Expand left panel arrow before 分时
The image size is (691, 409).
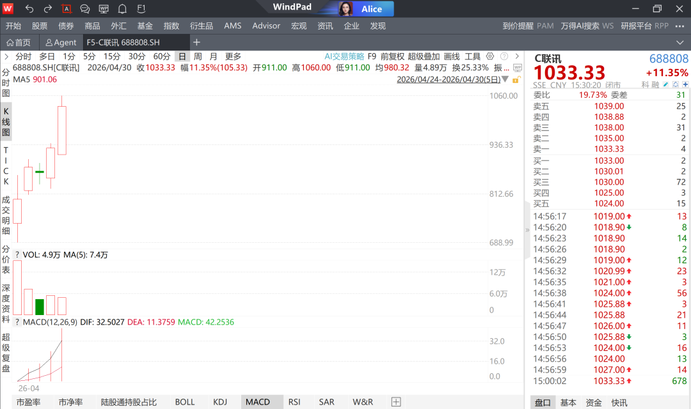point(6,56)
